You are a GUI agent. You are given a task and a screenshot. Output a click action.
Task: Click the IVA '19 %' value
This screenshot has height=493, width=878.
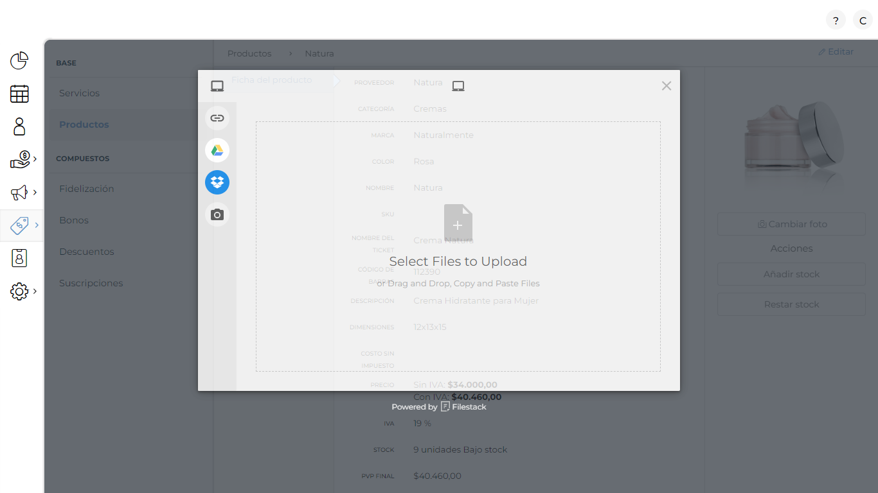[422, 423]
